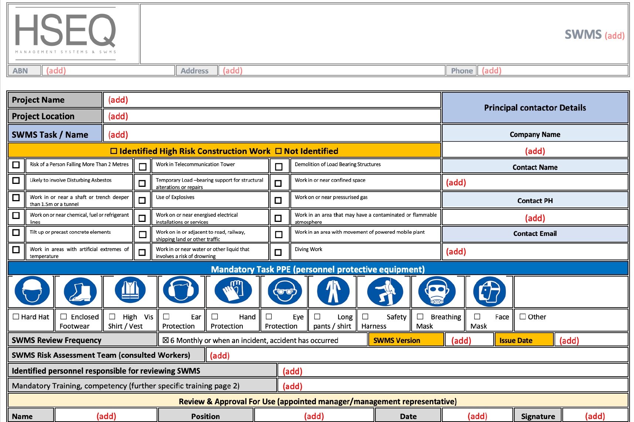This screenshot has height=422, width=634.
Task: Click the Review & Approval For Use heading
Action: point(318,401)
